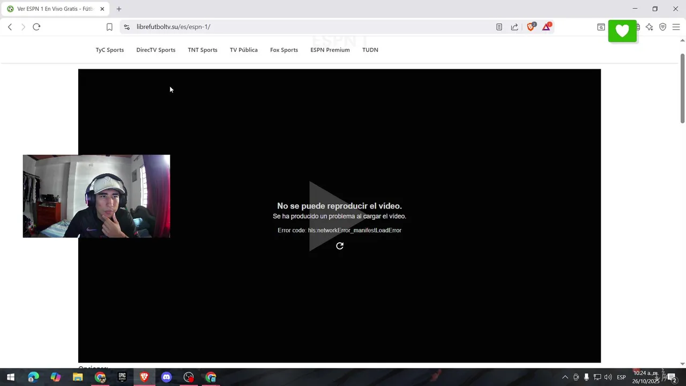This screenshot has width=686, height=386.
Task: Go back with the browser back arrow
Action: pos(10,27)
